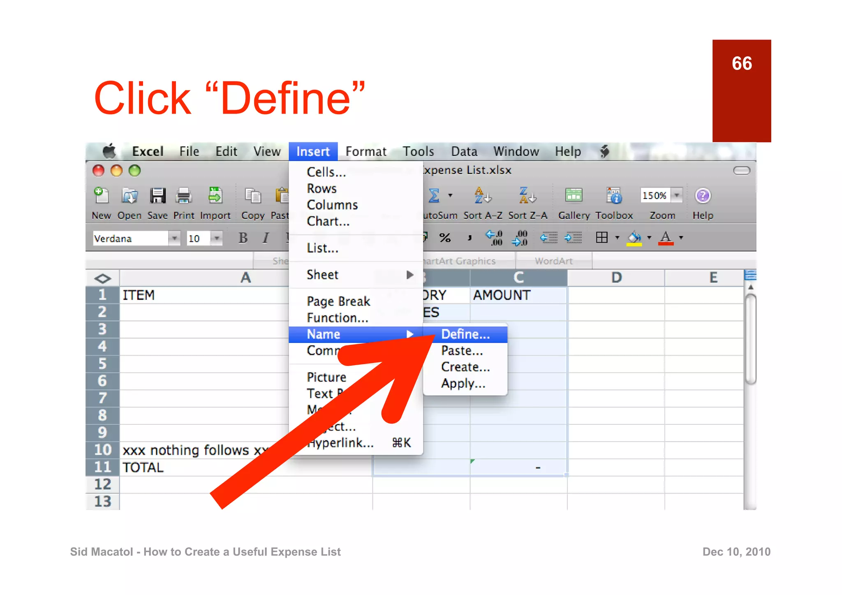
Task: Select Create... from the Name submenu
Action: pos(465,367)
